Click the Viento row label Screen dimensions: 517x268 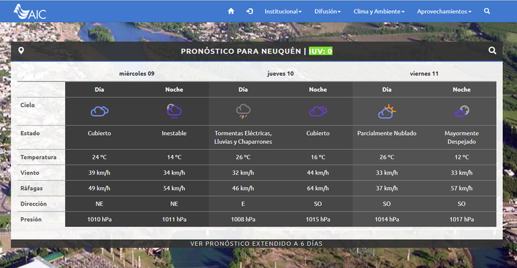tap(30, 173)
